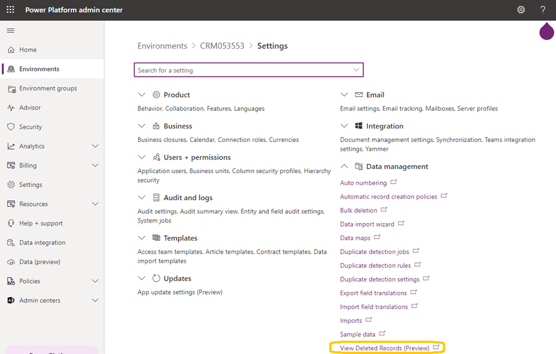Expand Billing submenu arrow in sidebar

(x=95, y=165)
